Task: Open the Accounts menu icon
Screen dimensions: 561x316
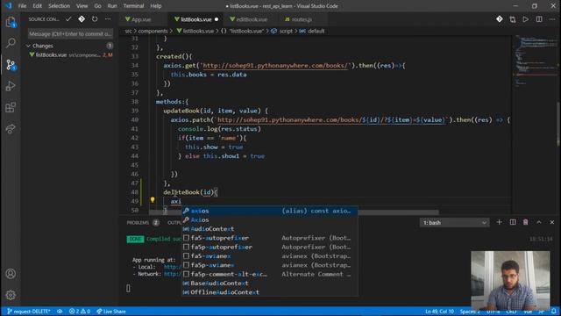Action: [11, 274]
